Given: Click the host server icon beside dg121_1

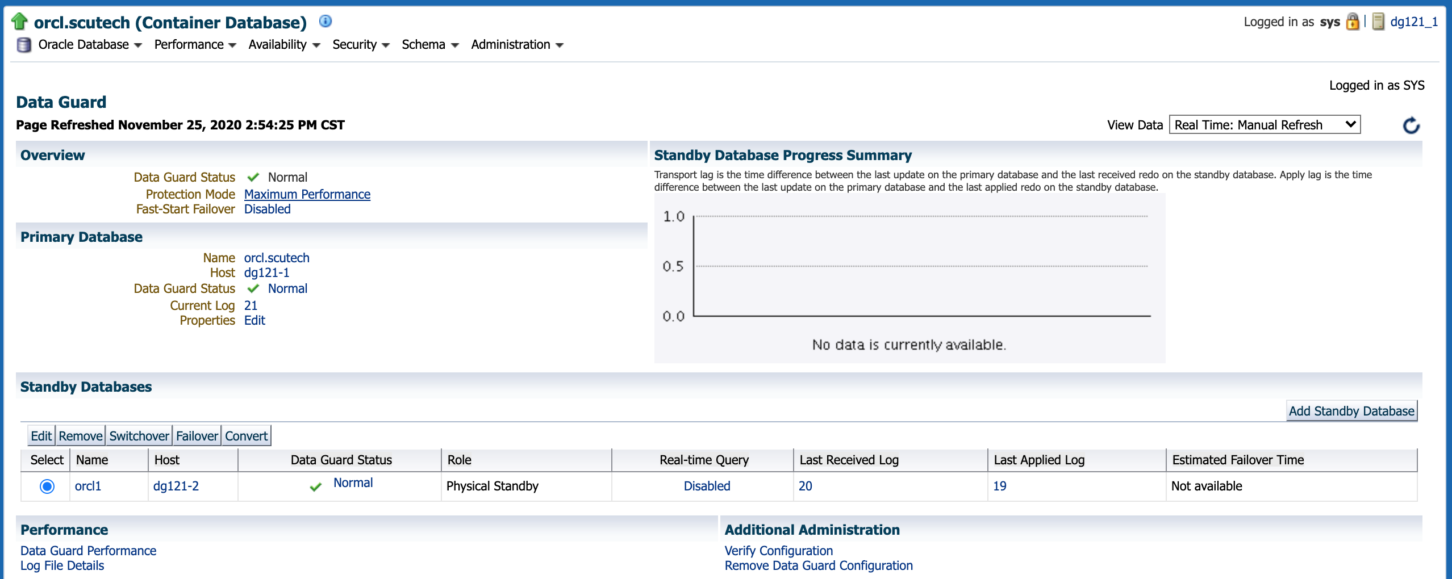Looking at the screenshot, I should (x=1378, y=22).
